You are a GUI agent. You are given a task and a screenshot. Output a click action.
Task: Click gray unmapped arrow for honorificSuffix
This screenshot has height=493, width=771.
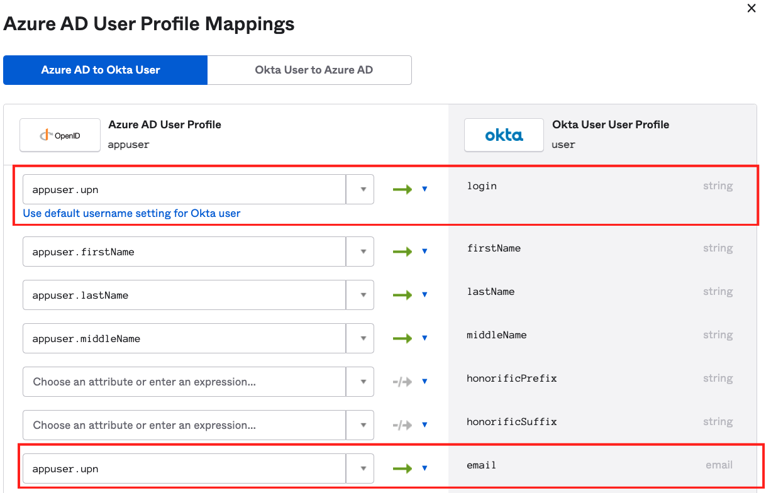pos(402,425)
